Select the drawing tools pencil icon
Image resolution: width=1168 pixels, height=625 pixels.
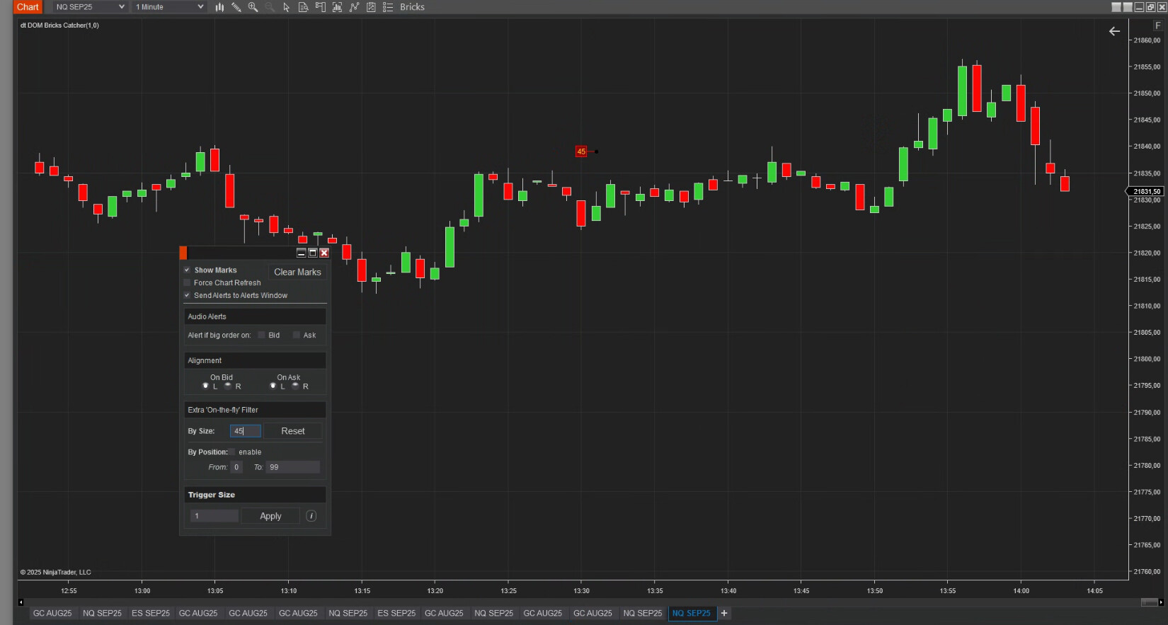[x=236, y=7]
